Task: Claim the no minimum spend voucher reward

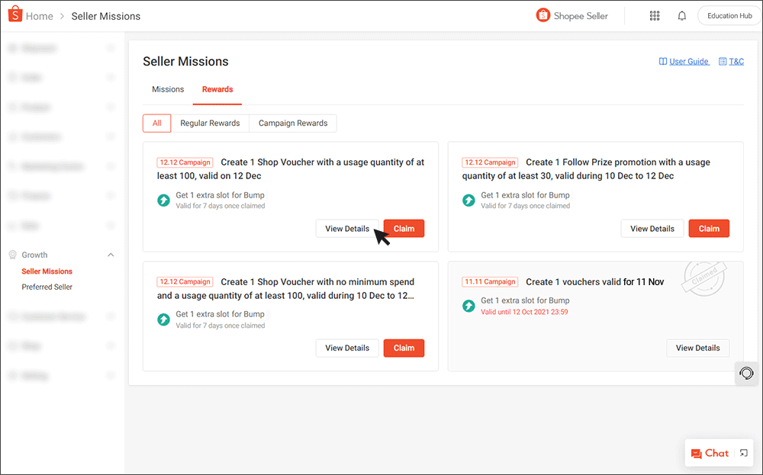Action: [x=404, y=348]
